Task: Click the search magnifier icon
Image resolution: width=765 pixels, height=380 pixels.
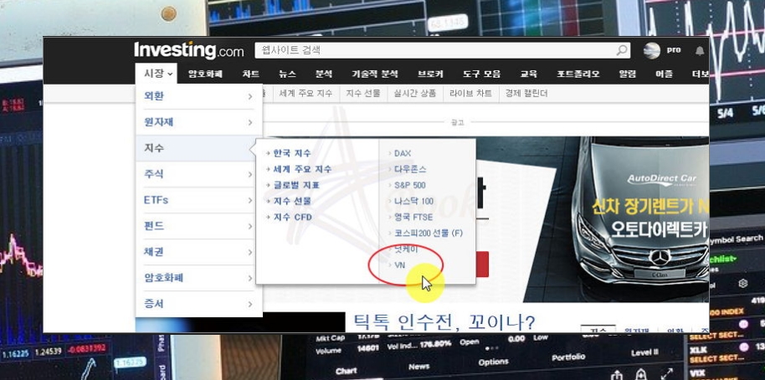Action: tap(622, 50)
